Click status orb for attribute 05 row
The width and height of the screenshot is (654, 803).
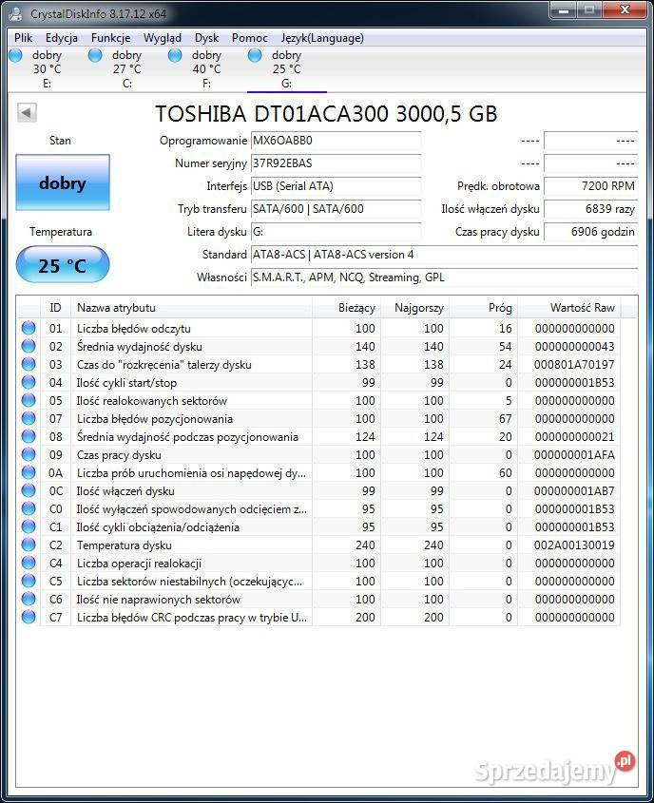29,401
